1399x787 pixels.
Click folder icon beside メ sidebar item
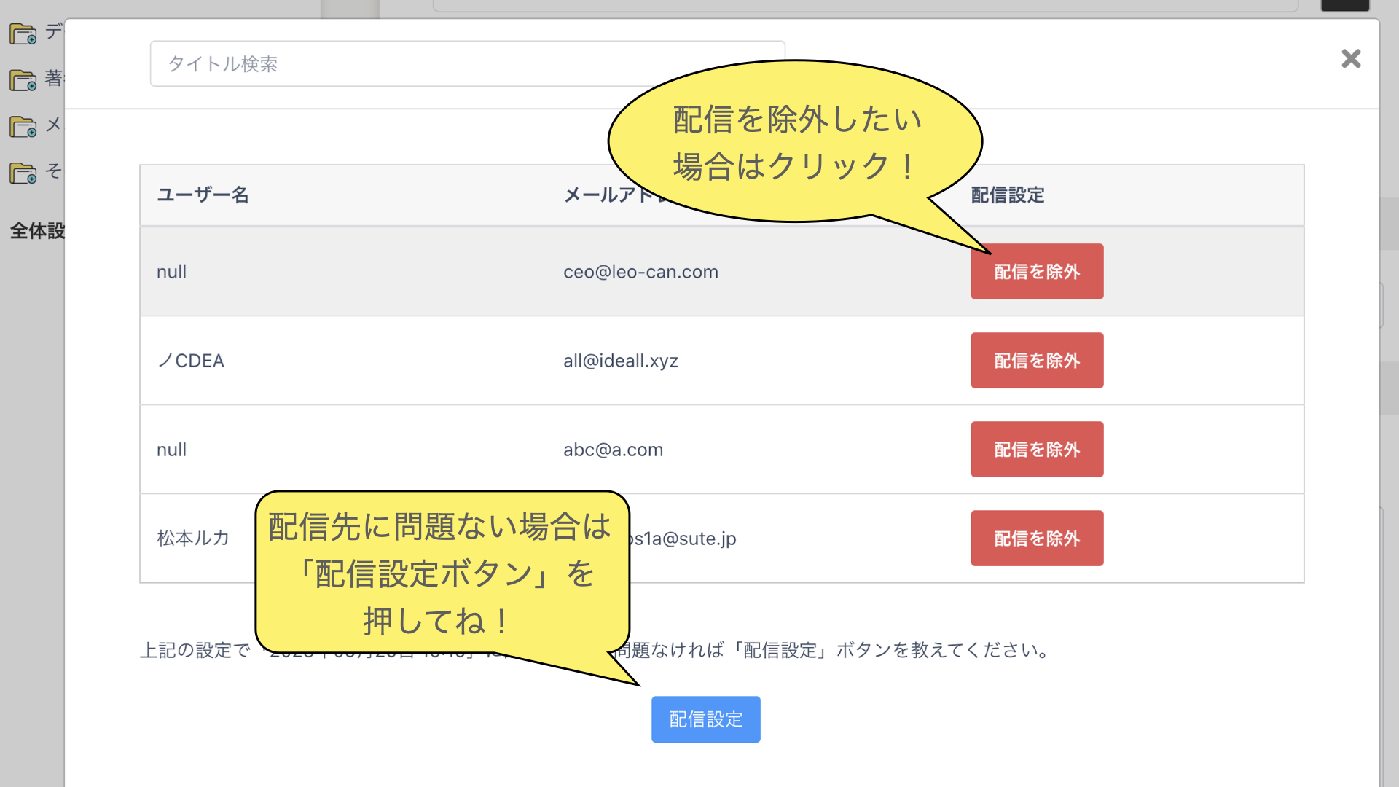(23, 127)
